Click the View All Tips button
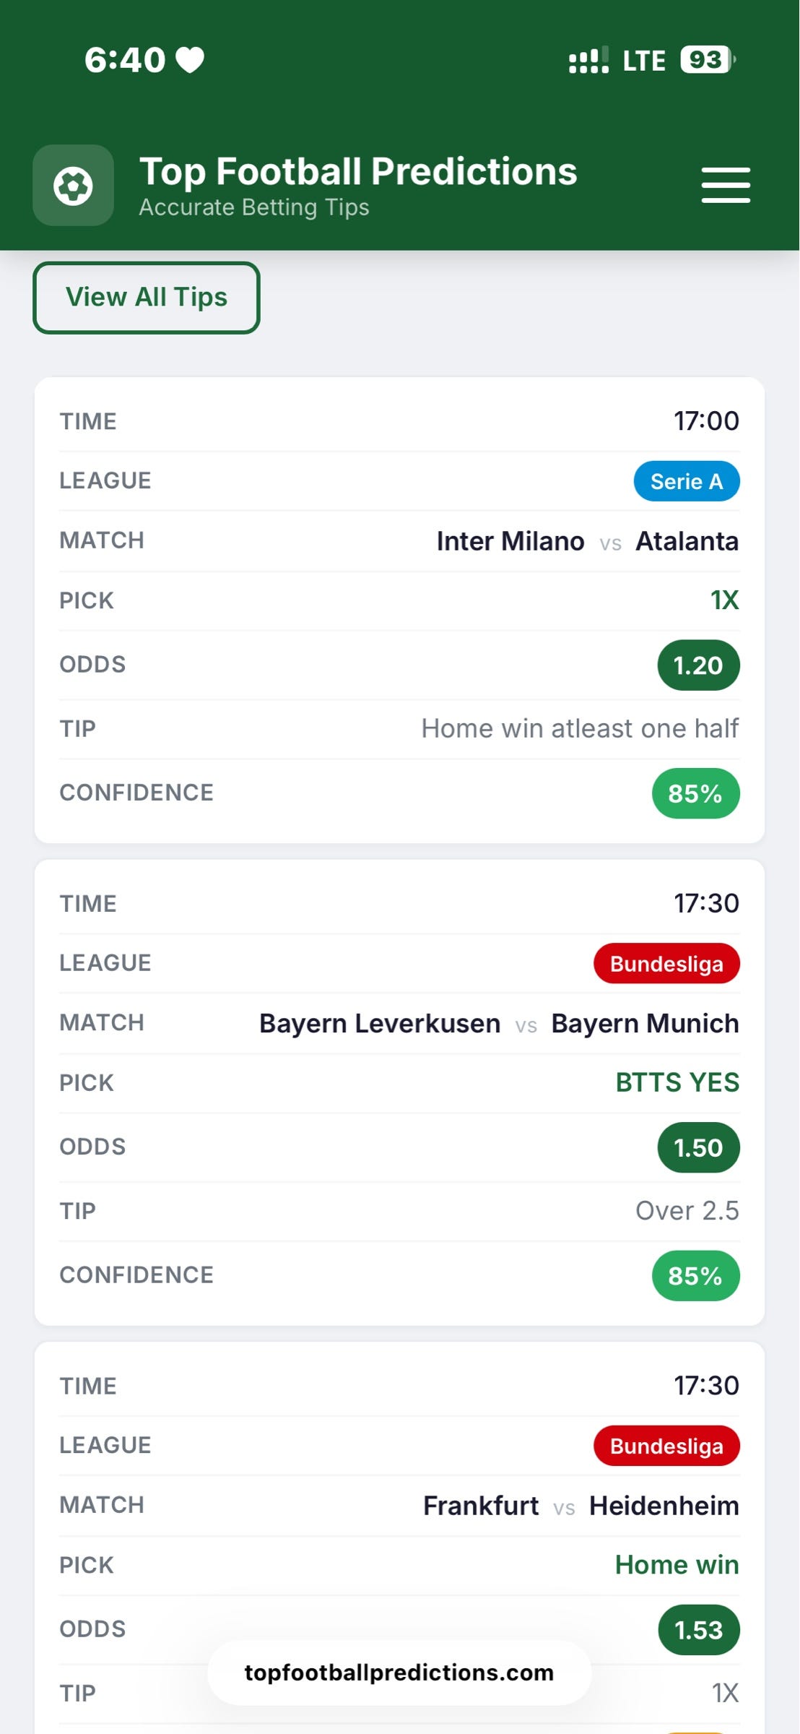800x1734 pixels. coord(146,296)
